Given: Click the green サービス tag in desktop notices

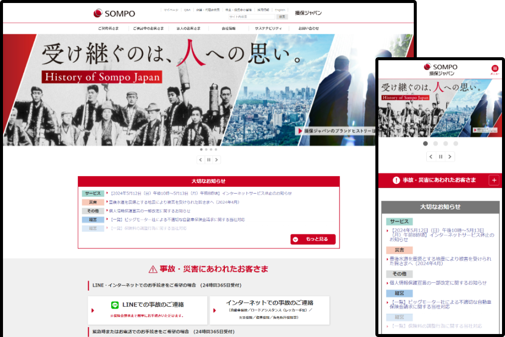Looking at the screenshot, I should pyautogui.click(x=93, y=193).
